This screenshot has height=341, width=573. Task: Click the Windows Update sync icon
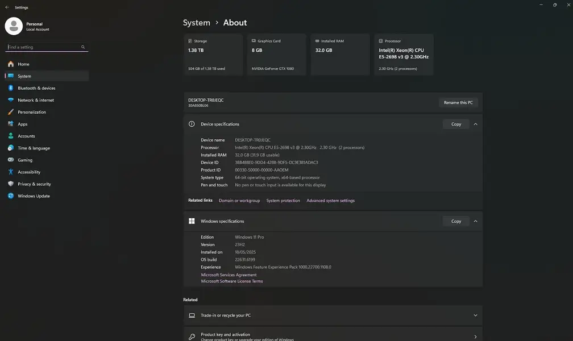coord(11,196)
